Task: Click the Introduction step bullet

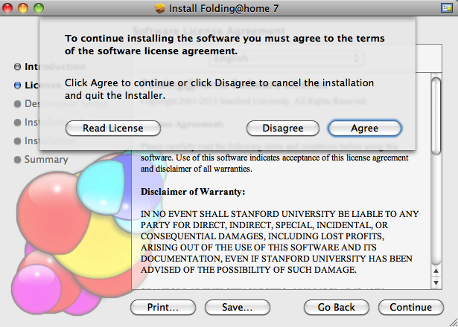Action: [x=17, y=67]
